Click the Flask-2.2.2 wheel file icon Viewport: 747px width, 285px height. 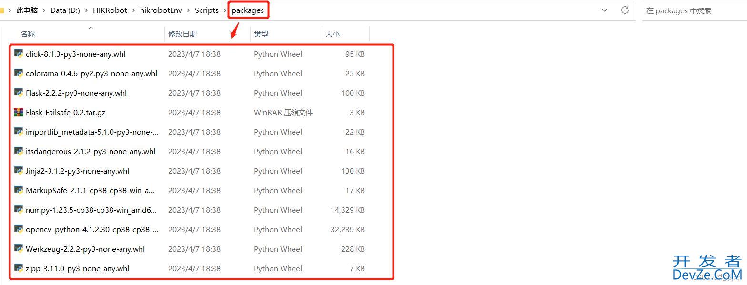(19, 93)
